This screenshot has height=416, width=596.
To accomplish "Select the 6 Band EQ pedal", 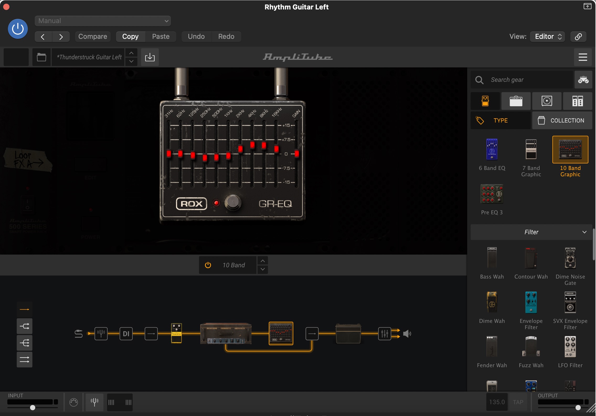I will (492, 154).
